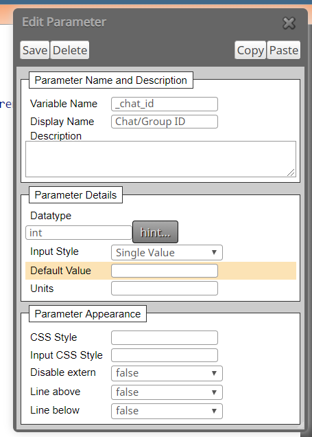Grab the Description textarea resize handle
This screenshot has width=312, height=437.
click(291, 172)
